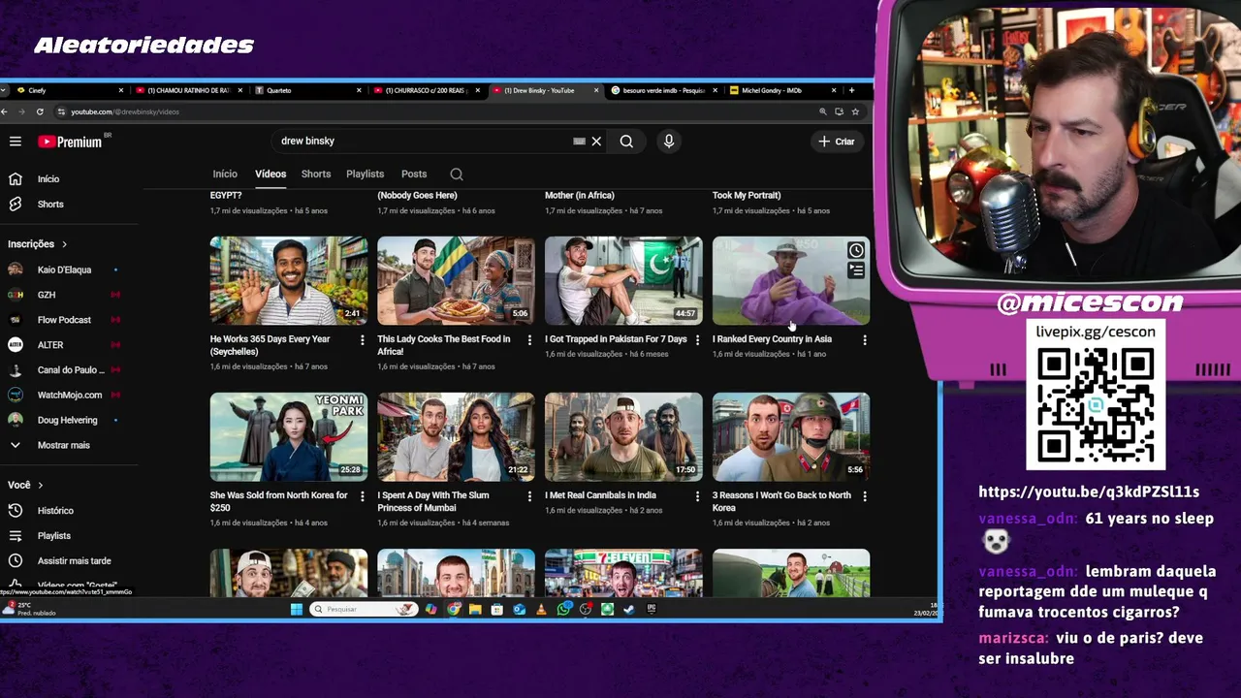Go to Início in the sidebar

coord(48,179)
